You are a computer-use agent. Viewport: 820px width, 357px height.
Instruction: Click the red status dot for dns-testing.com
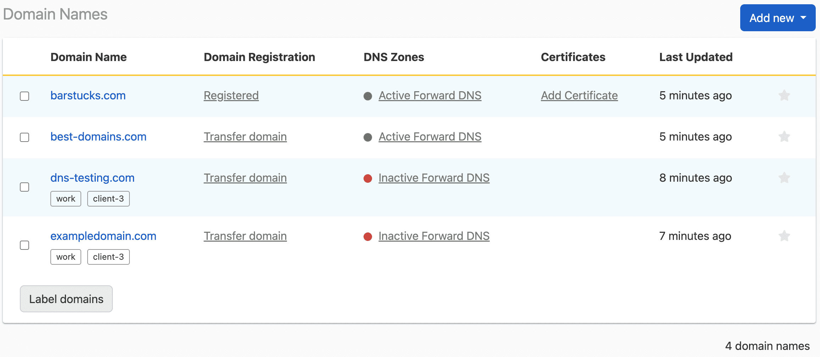[368, 178]
